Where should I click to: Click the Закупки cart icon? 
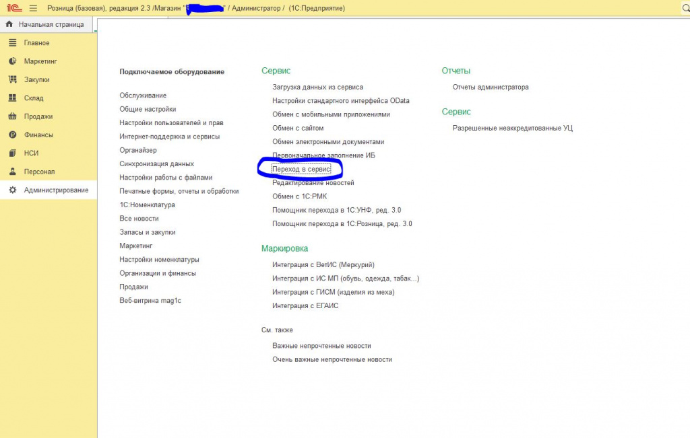click(x=12, y=79)
